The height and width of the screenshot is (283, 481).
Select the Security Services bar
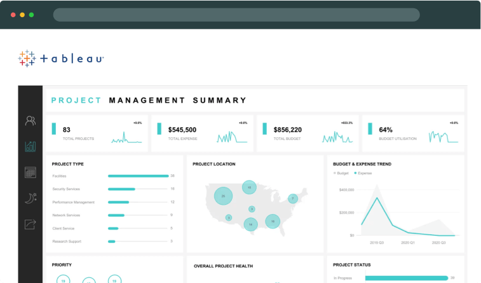click(x=121, y=189)
